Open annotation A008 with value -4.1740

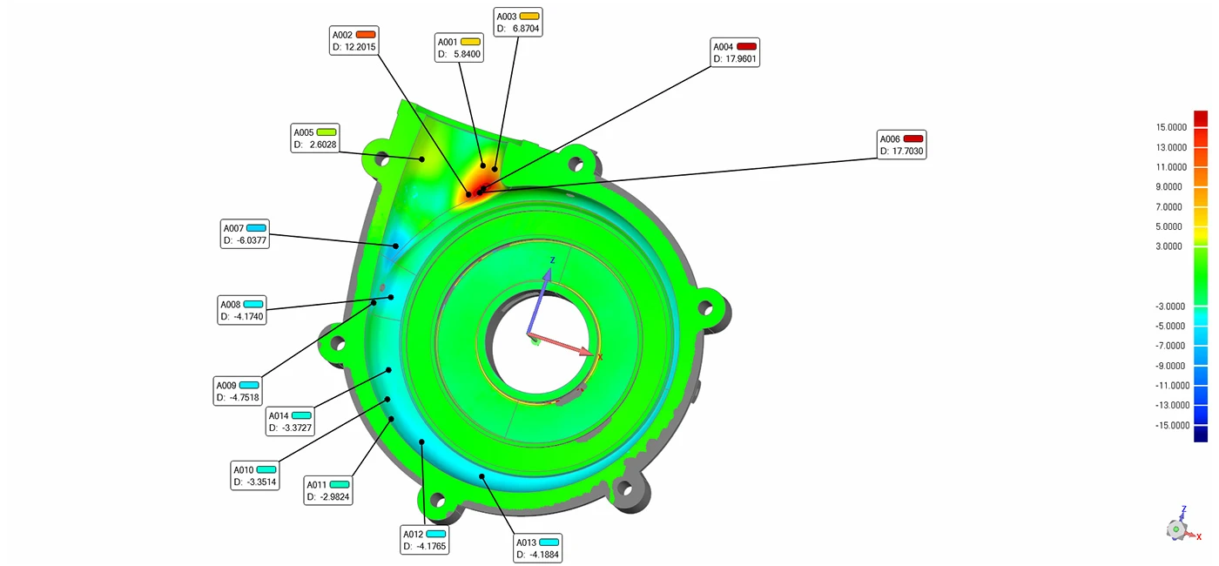point(241,309)
